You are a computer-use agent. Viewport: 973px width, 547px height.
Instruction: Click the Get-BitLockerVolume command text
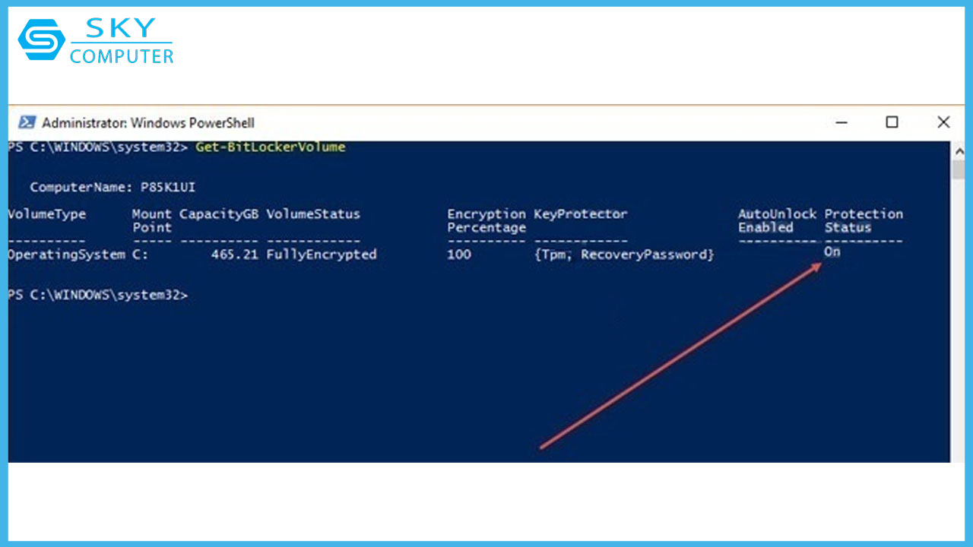pos(271,147)
